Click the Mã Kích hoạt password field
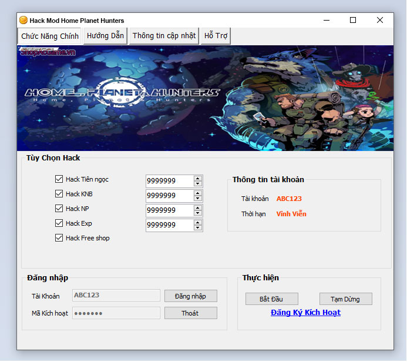The width and height of the screenshot is (407, 362). tap(116, 313)
